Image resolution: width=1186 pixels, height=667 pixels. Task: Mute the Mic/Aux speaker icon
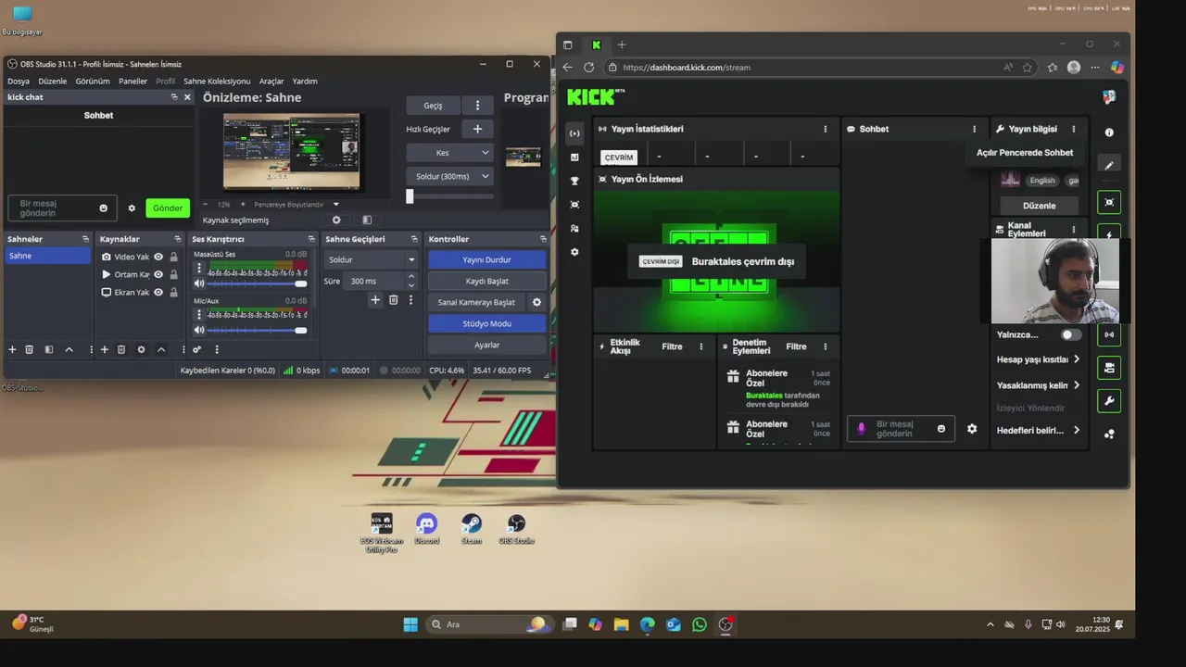click(199, 330)
